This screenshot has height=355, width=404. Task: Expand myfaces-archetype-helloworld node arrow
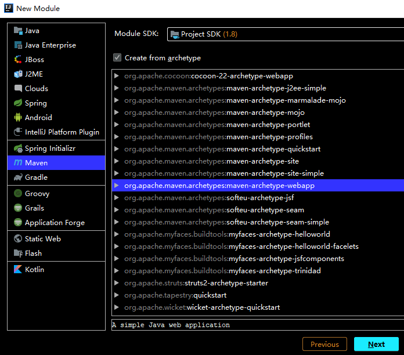click(x=117, y=234)
